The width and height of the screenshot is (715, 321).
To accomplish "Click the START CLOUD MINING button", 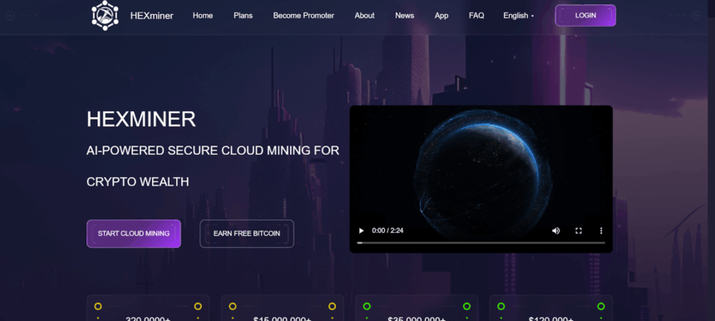I will point(134,234).
